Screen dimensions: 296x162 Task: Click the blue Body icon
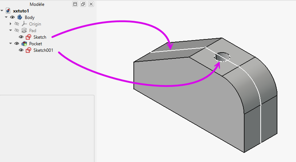tap(19, 18)
